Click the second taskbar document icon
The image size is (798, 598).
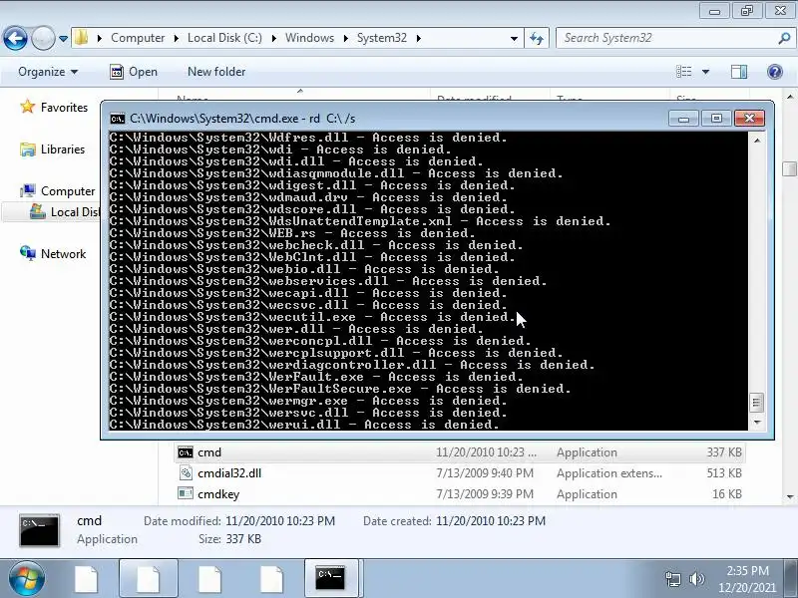[x=148, y=579]
